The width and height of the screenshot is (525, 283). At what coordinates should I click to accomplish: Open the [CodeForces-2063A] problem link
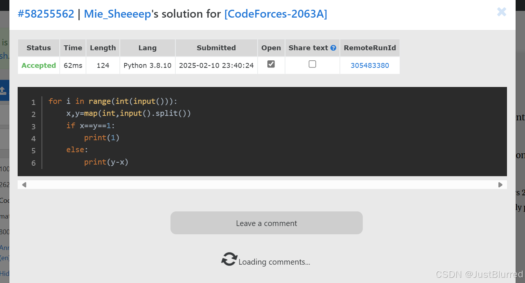tap(276, 14)
